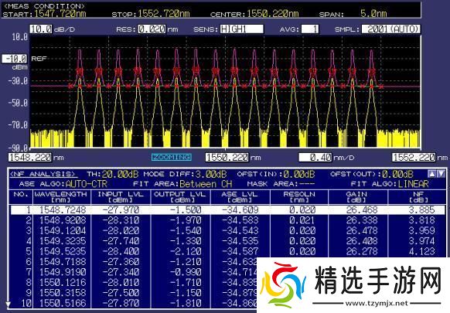
Task: Open the SMPL 2001(AUTO) field
Action: [391, 29]
